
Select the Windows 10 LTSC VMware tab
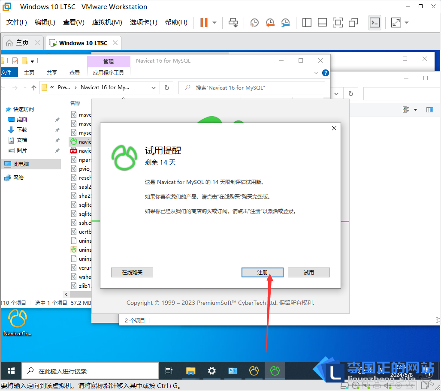83,43
